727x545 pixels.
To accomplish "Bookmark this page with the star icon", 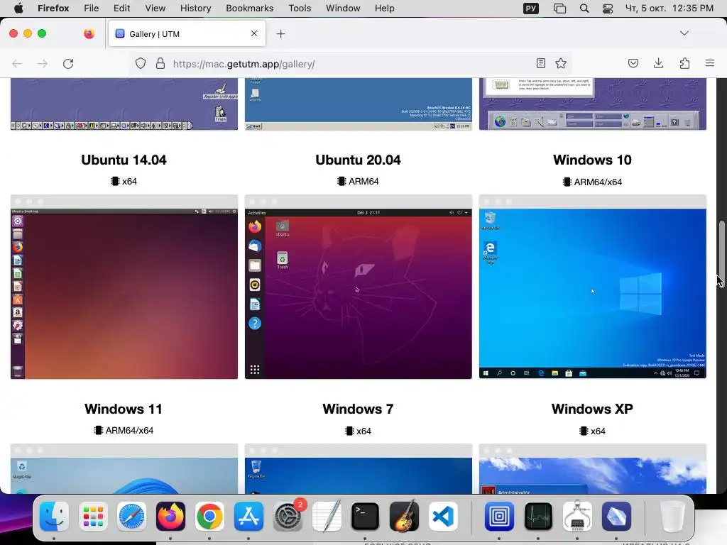I will (561, 63).
